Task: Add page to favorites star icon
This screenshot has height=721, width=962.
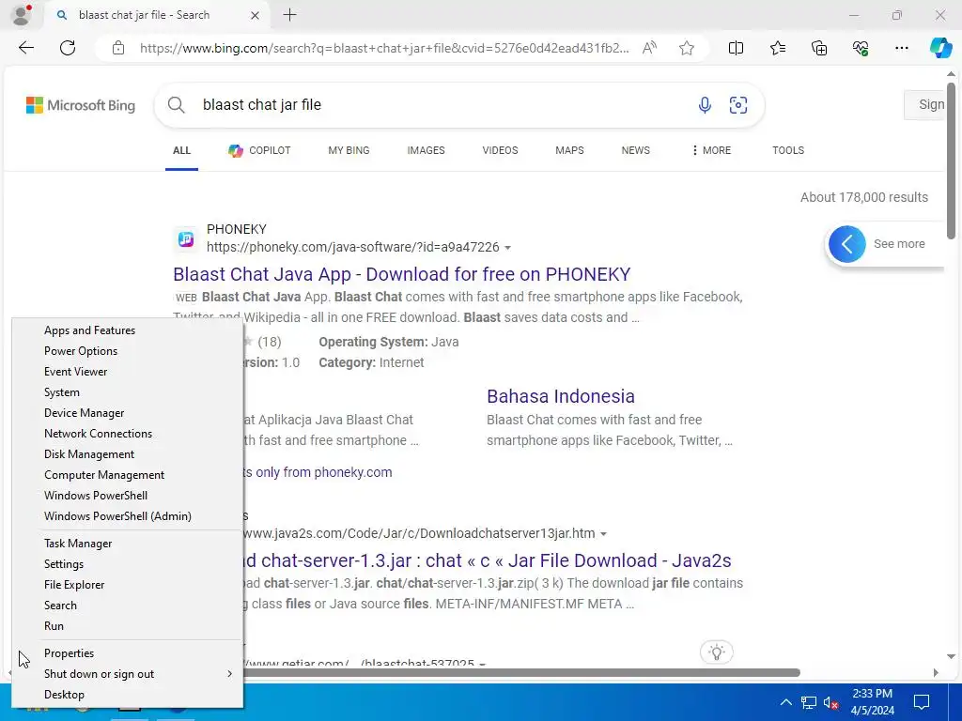Action: point(687,48)
